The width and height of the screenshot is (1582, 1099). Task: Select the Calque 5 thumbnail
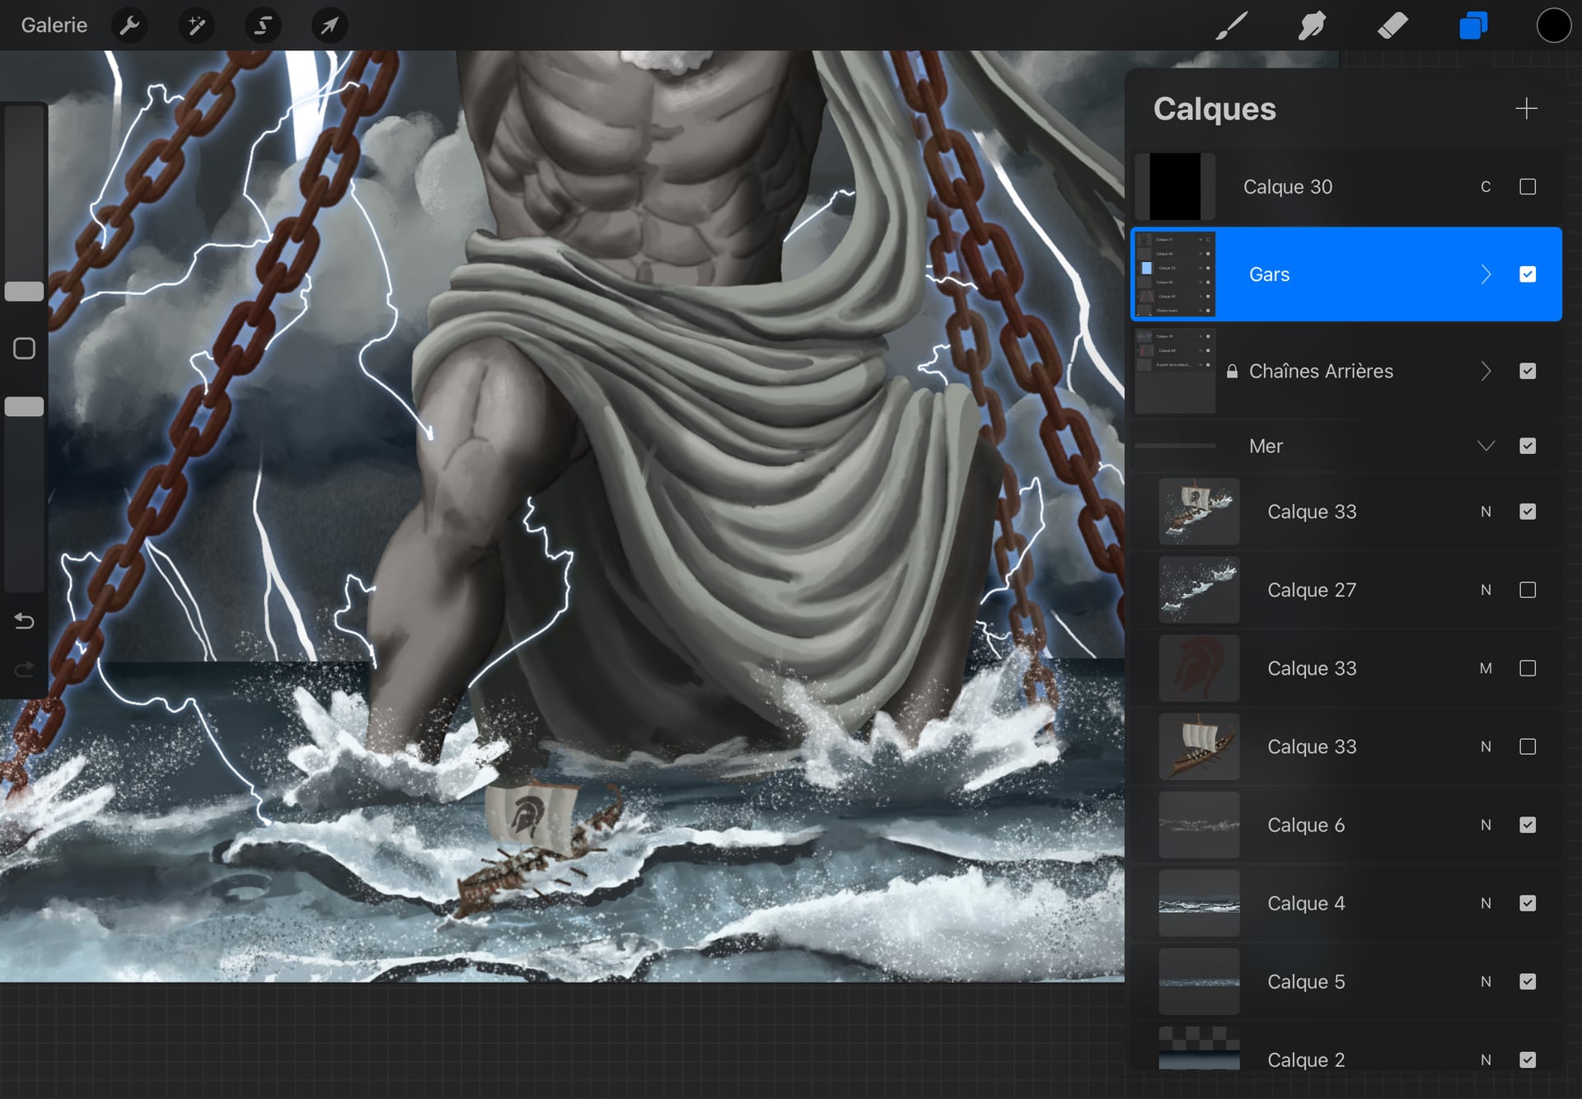[1199, 981]
